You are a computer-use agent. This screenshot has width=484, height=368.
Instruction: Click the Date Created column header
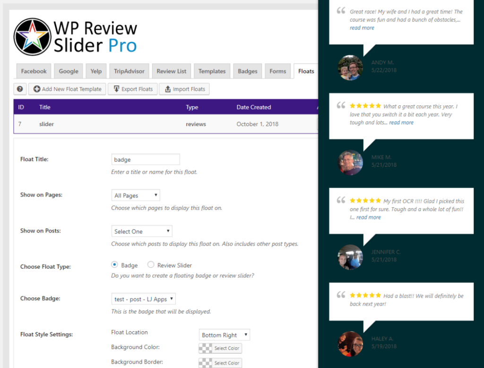tap(254, 107)
